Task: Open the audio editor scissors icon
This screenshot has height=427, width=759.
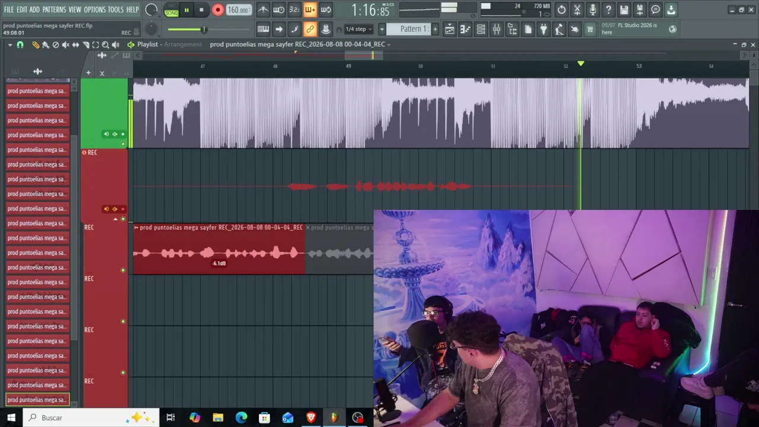Action: pyautogui.click(x=577, y=9)
